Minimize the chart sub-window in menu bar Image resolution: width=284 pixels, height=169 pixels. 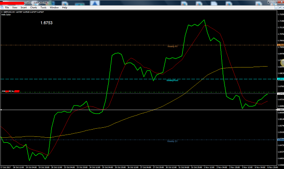[276, 8]
